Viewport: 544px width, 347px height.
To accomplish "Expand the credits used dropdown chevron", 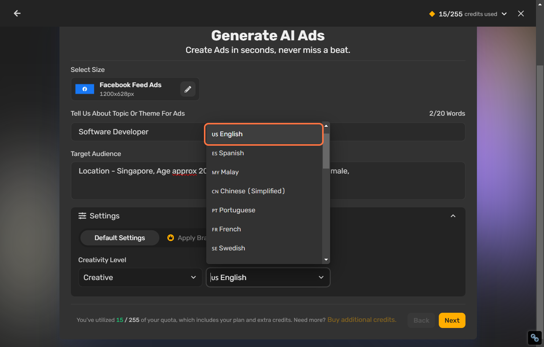I will [x=504, y=14].
